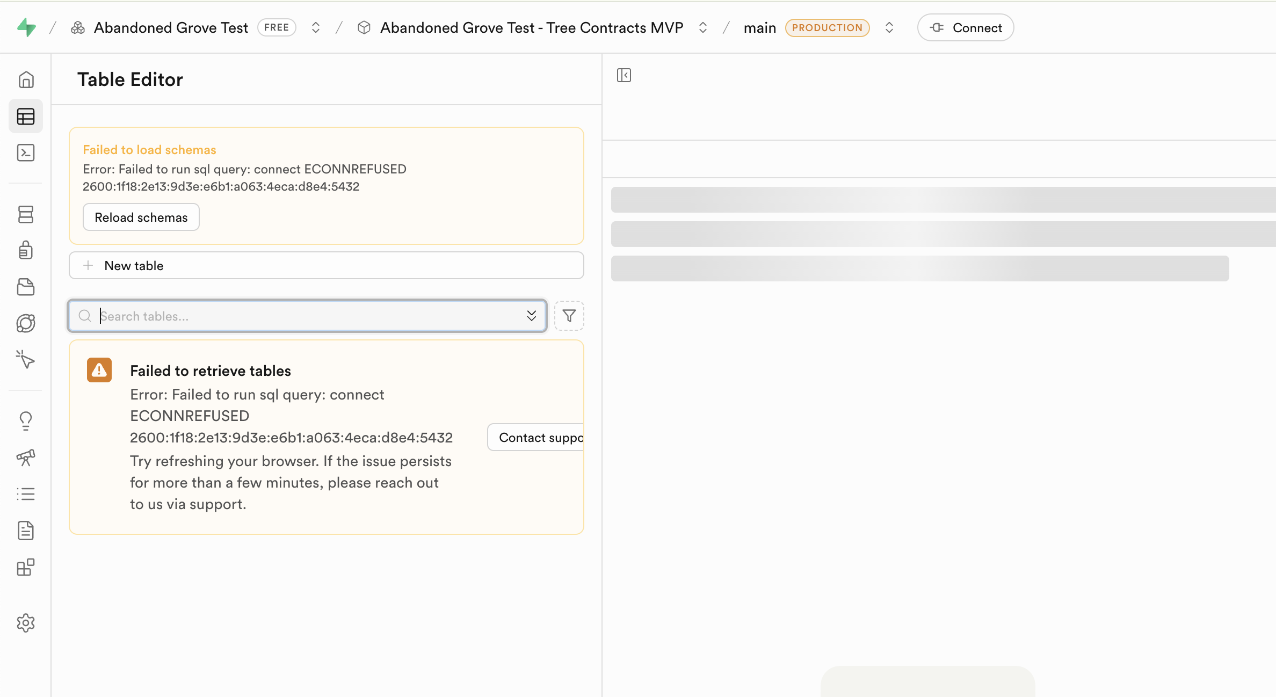Open API Docs from the sidebar
The width and height of the screenshot is (1276, 697).
pos(26,531)
